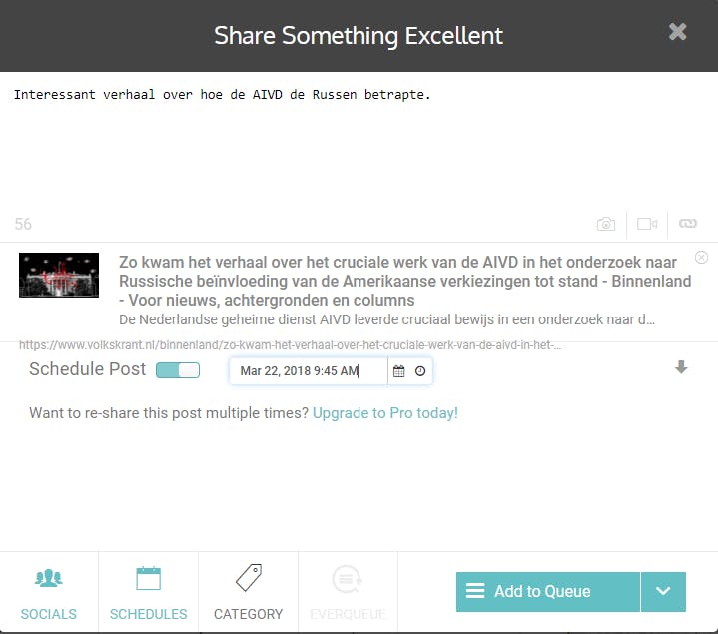
Task: Click the scheduled date and time field
Action: click(x=308, y=371)
